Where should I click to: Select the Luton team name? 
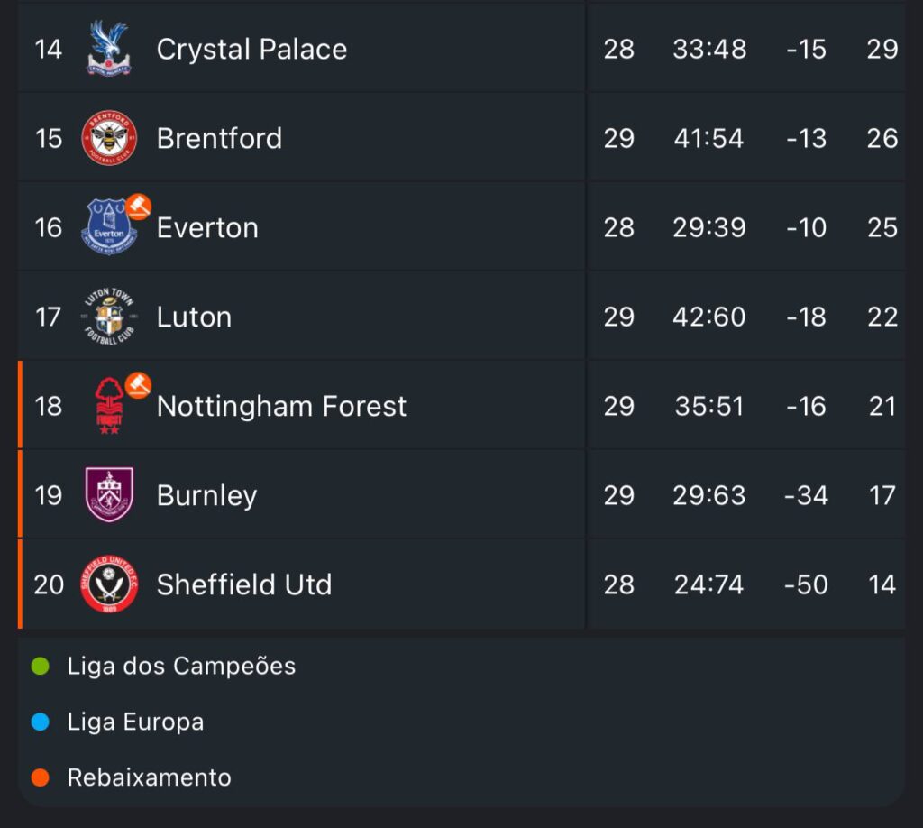coord(194,317)
